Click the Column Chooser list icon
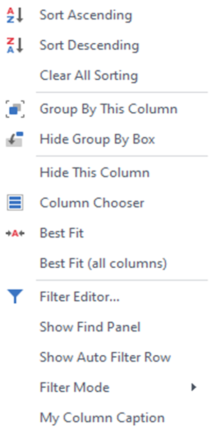The image size is (209, 433). coord(15,203)
